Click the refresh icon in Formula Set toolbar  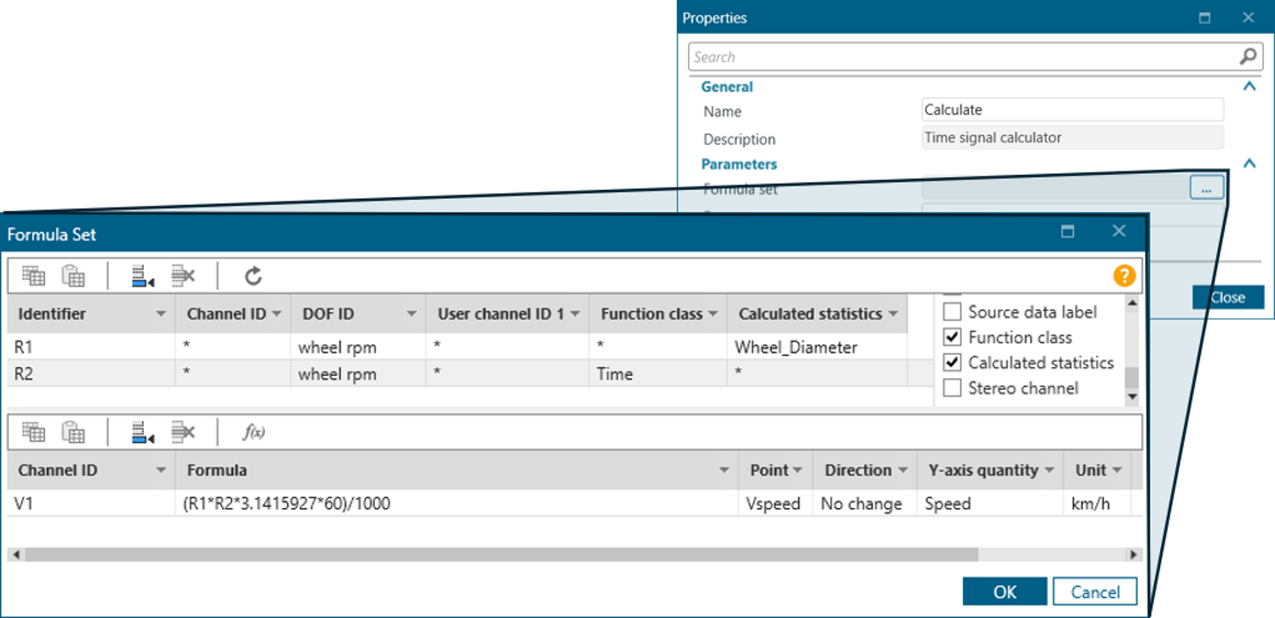click(x=253, y=276)
